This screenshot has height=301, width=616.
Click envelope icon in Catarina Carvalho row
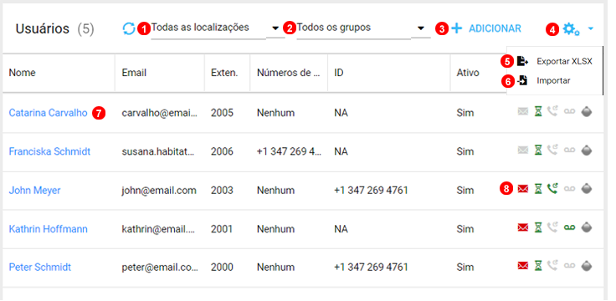pyautogui.click(x=522, y=112)
